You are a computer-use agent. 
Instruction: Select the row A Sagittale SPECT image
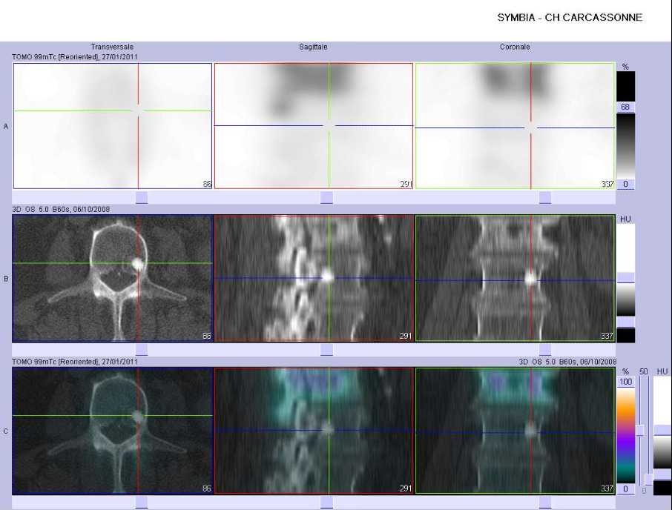(314, 126)
